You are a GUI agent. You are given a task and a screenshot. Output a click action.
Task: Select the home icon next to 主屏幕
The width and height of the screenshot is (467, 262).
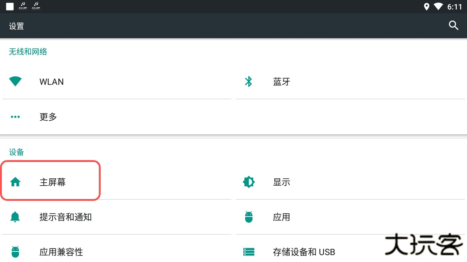point(15,182)
